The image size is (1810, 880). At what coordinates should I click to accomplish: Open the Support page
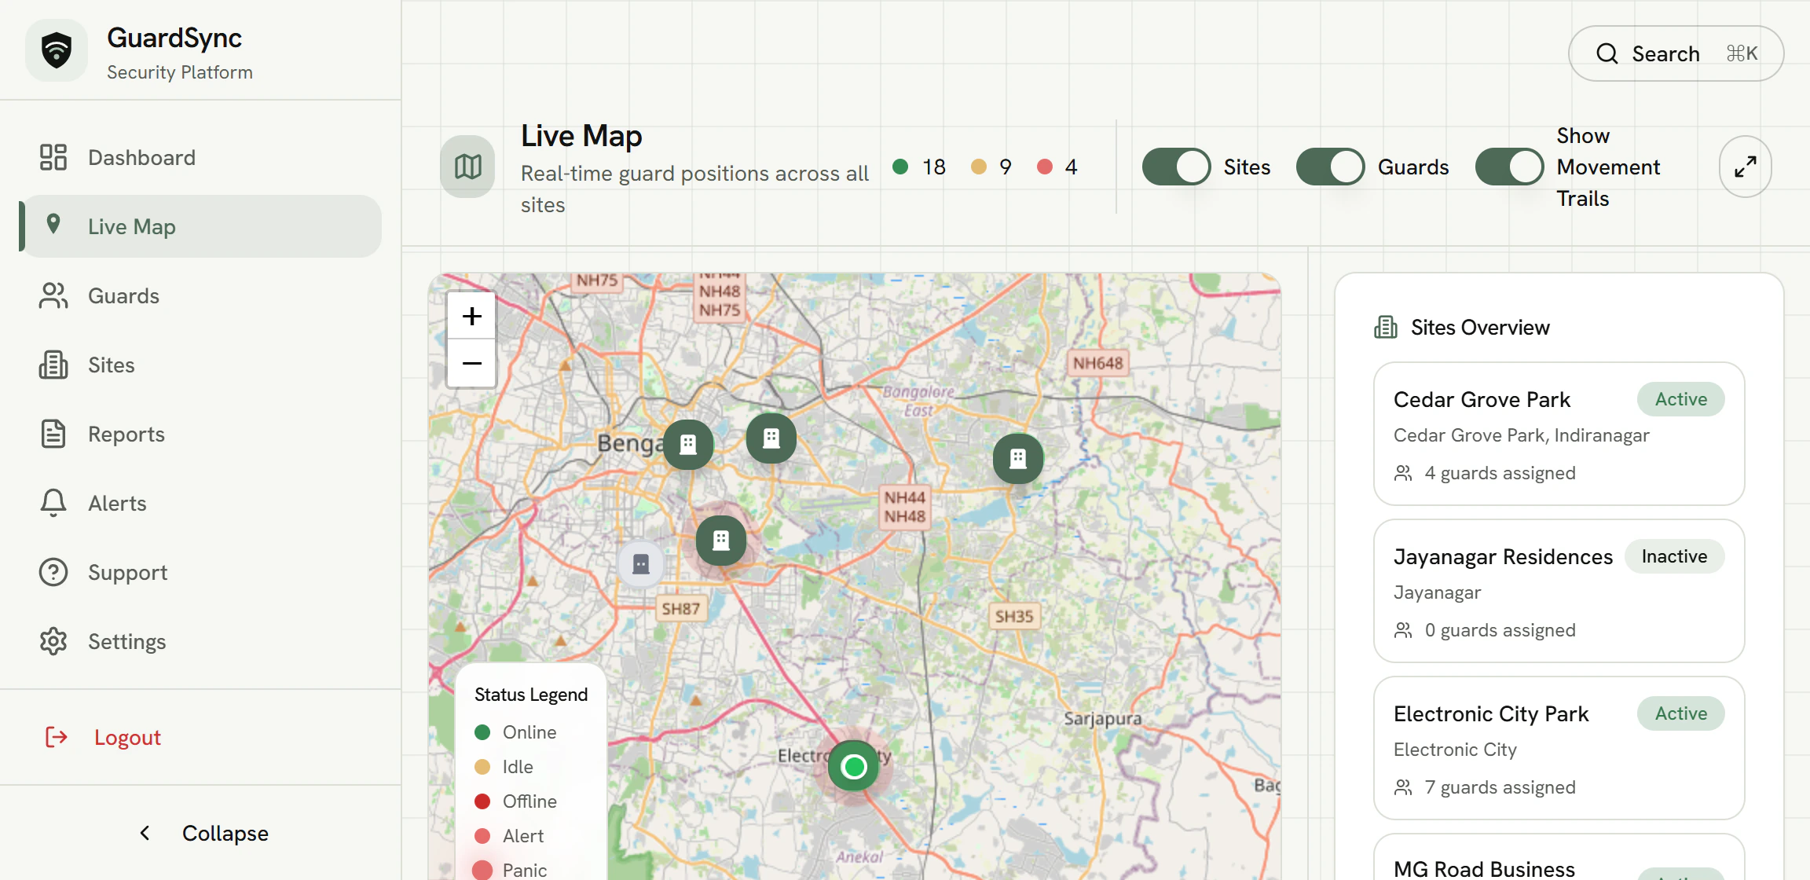point(200,572)
